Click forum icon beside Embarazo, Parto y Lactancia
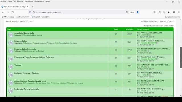 tap(11, 91)
